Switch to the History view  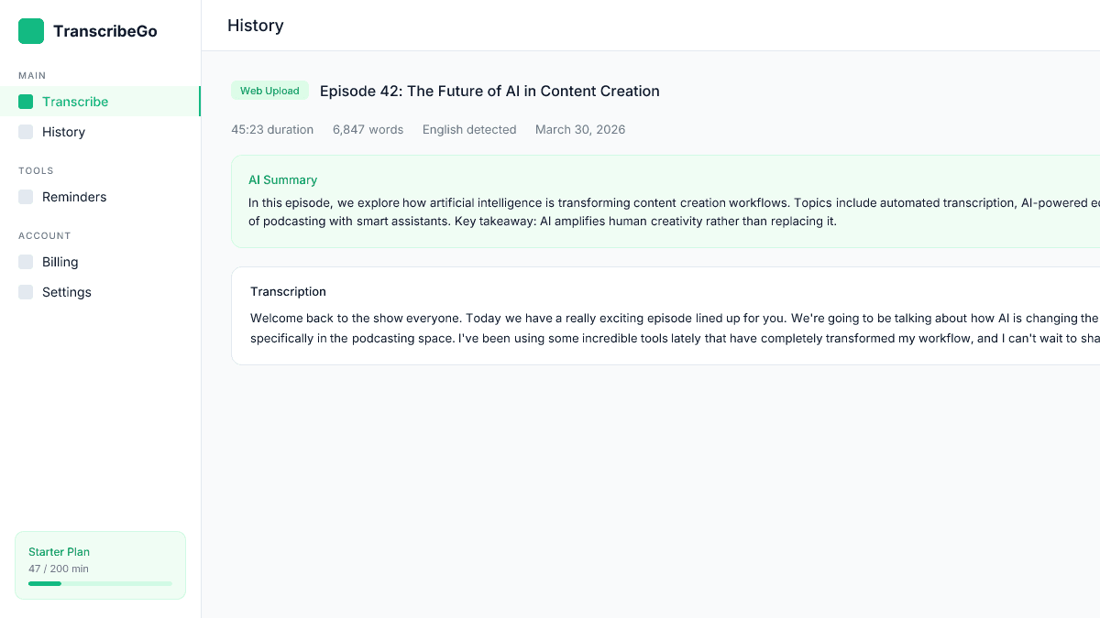point(63,132)
